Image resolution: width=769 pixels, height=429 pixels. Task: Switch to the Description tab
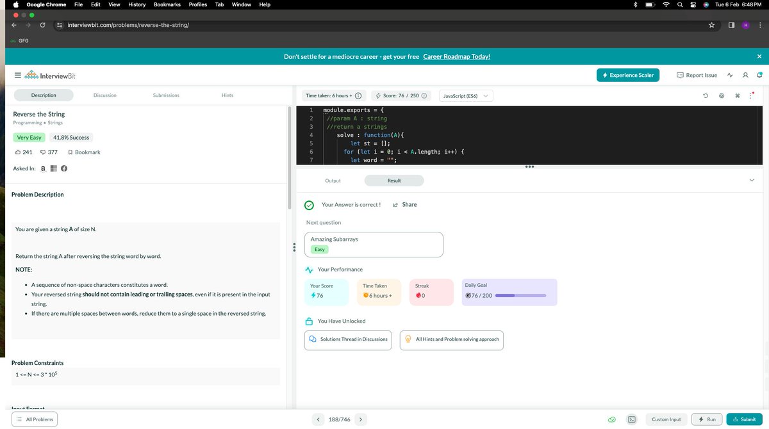[x=44, y=95]
